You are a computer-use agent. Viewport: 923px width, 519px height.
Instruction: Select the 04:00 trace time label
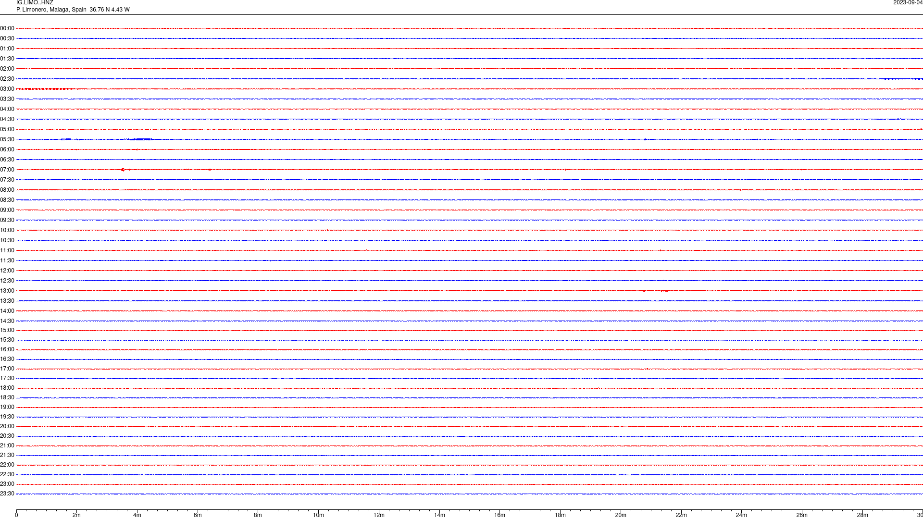(7, 109)
